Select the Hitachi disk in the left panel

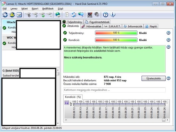coord(9,27)
